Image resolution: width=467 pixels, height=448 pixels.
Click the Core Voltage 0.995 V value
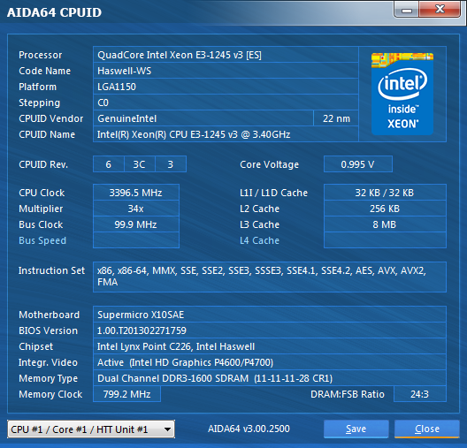coord(358,164)
